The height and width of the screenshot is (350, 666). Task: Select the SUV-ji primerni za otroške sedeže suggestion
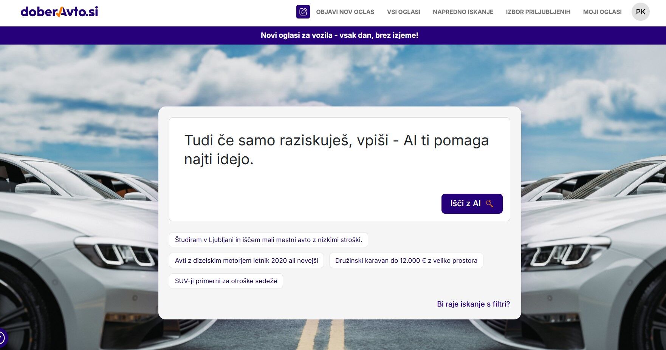pyautogui.click(x=226, y=281)
